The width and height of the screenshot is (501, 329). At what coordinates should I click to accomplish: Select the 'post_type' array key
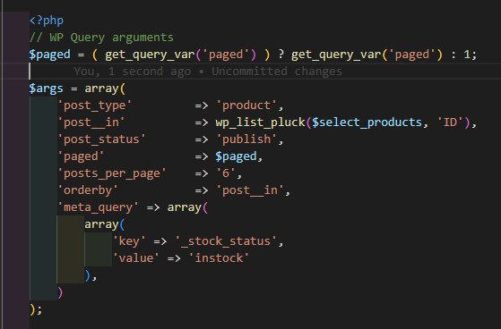pos(95,105)
